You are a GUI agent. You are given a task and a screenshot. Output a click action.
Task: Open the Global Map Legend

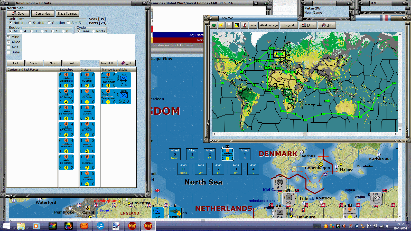(289, 25)
